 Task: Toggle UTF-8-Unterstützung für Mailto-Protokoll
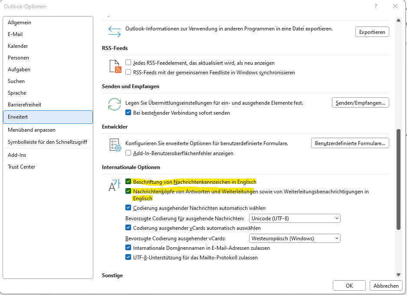pos(128,257)
